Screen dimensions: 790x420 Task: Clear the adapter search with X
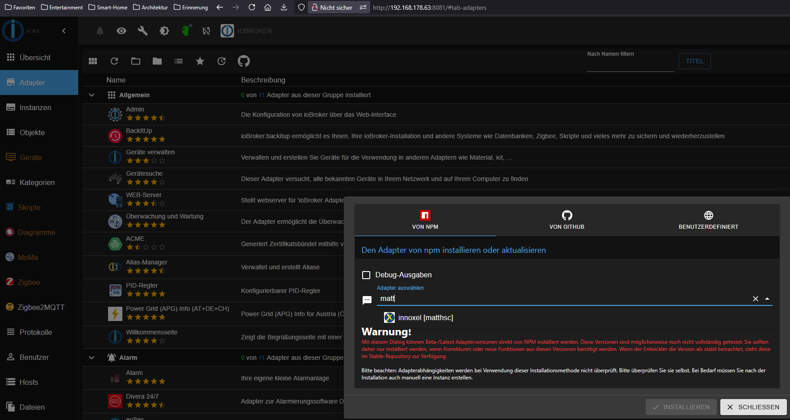click(756, 299)
